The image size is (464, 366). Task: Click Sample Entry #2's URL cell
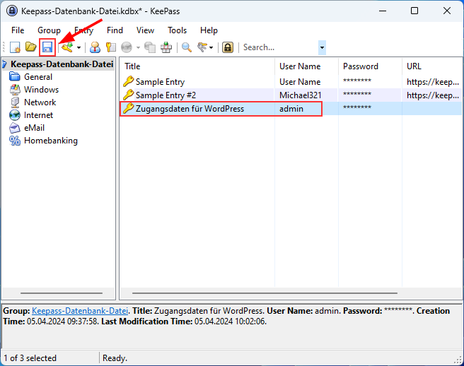[x=432, y=95]
